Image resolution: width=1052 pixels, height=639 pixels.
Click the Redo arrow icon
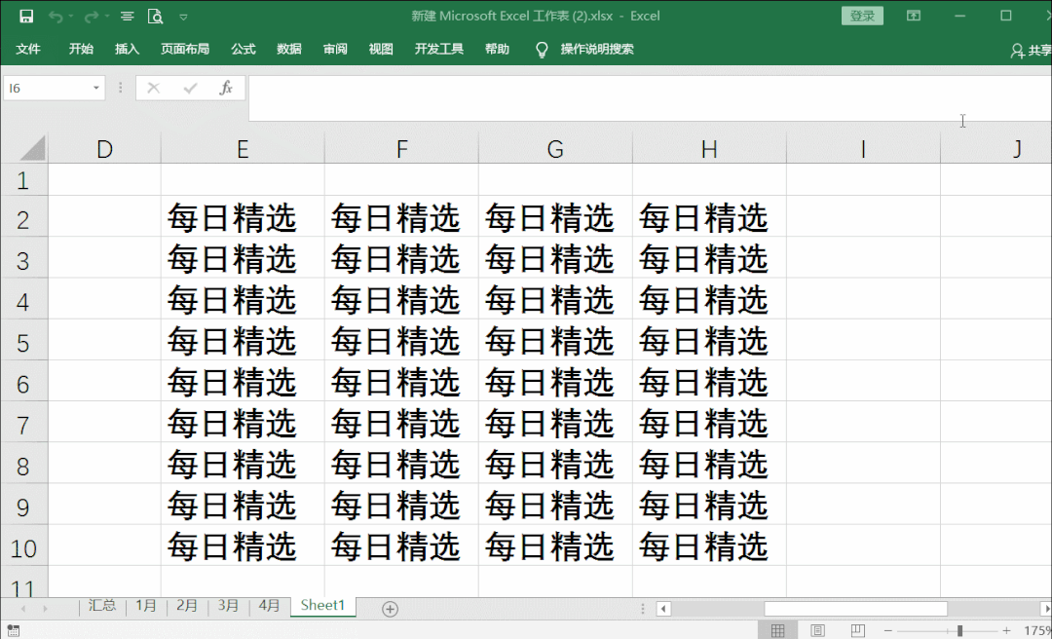point(92,17)
